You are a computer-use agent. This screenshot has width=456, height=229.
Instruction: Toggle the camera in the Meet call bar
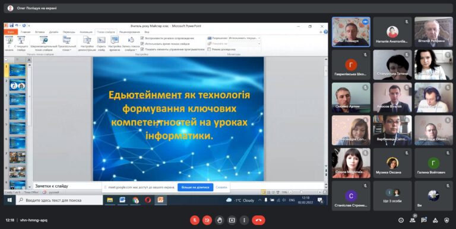pos(207,220)
